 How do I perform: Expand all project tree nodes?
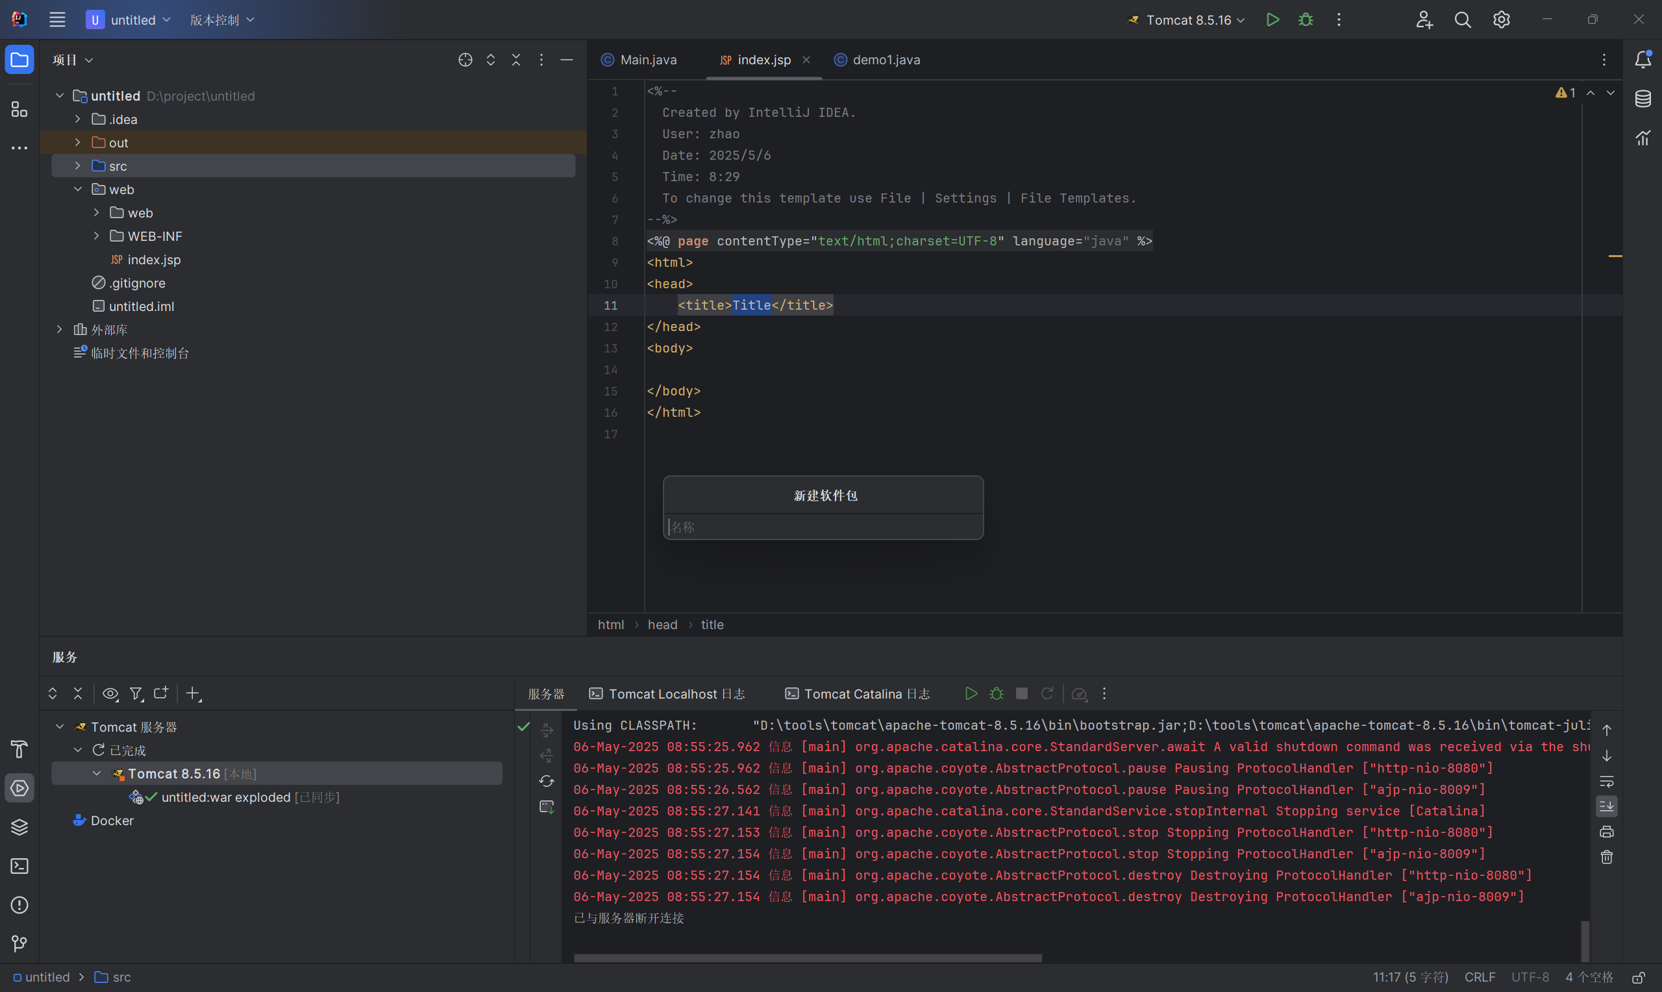tap(491, 60)
